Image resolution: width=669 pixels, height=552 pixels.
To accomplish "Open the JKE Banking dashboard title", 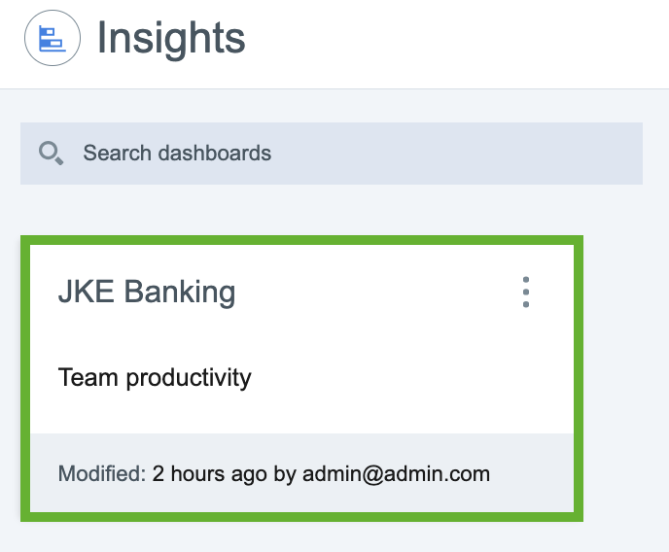I will pos(147,292).
